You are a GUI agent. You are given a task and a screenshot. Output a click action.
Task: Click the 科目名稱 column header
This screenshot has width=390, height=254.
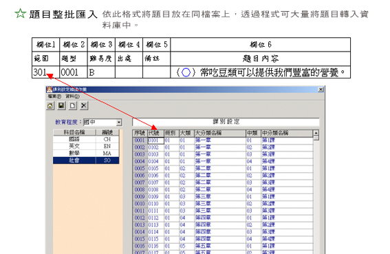click(x=74, y=132)
